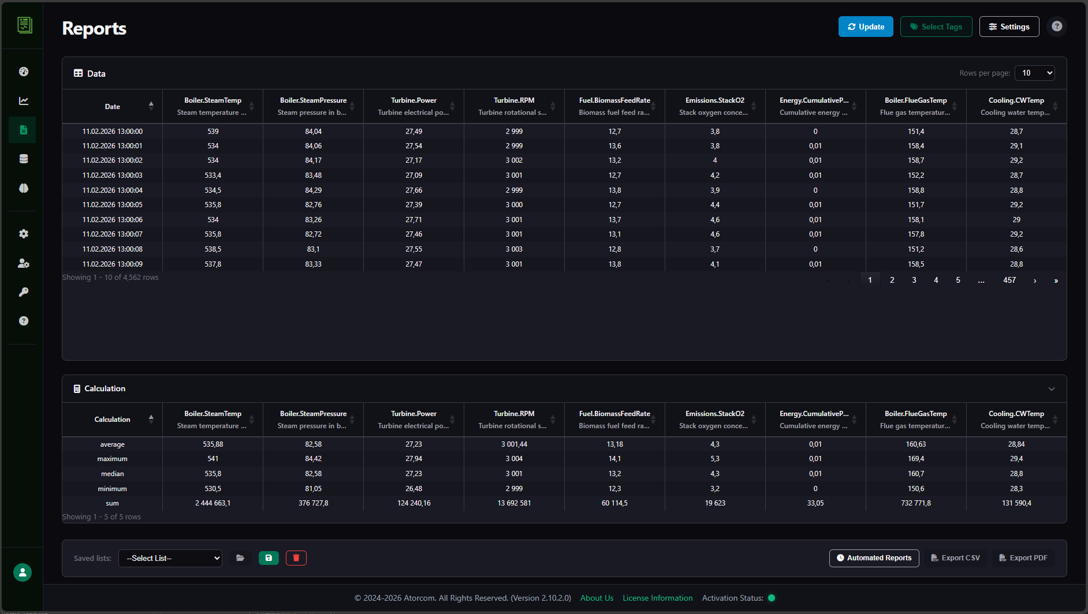Sort by Boiler.SteamTemp column
This screenshot has width=1088, height=614.
[252, 106]
